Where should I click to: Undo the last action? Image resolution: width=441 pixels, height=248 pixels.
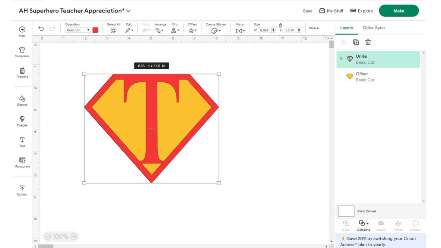click(x=41, y=29)
